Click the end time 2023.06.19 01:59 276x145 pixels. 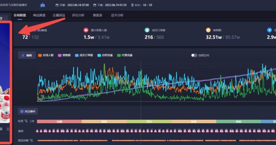coord(116,5)
